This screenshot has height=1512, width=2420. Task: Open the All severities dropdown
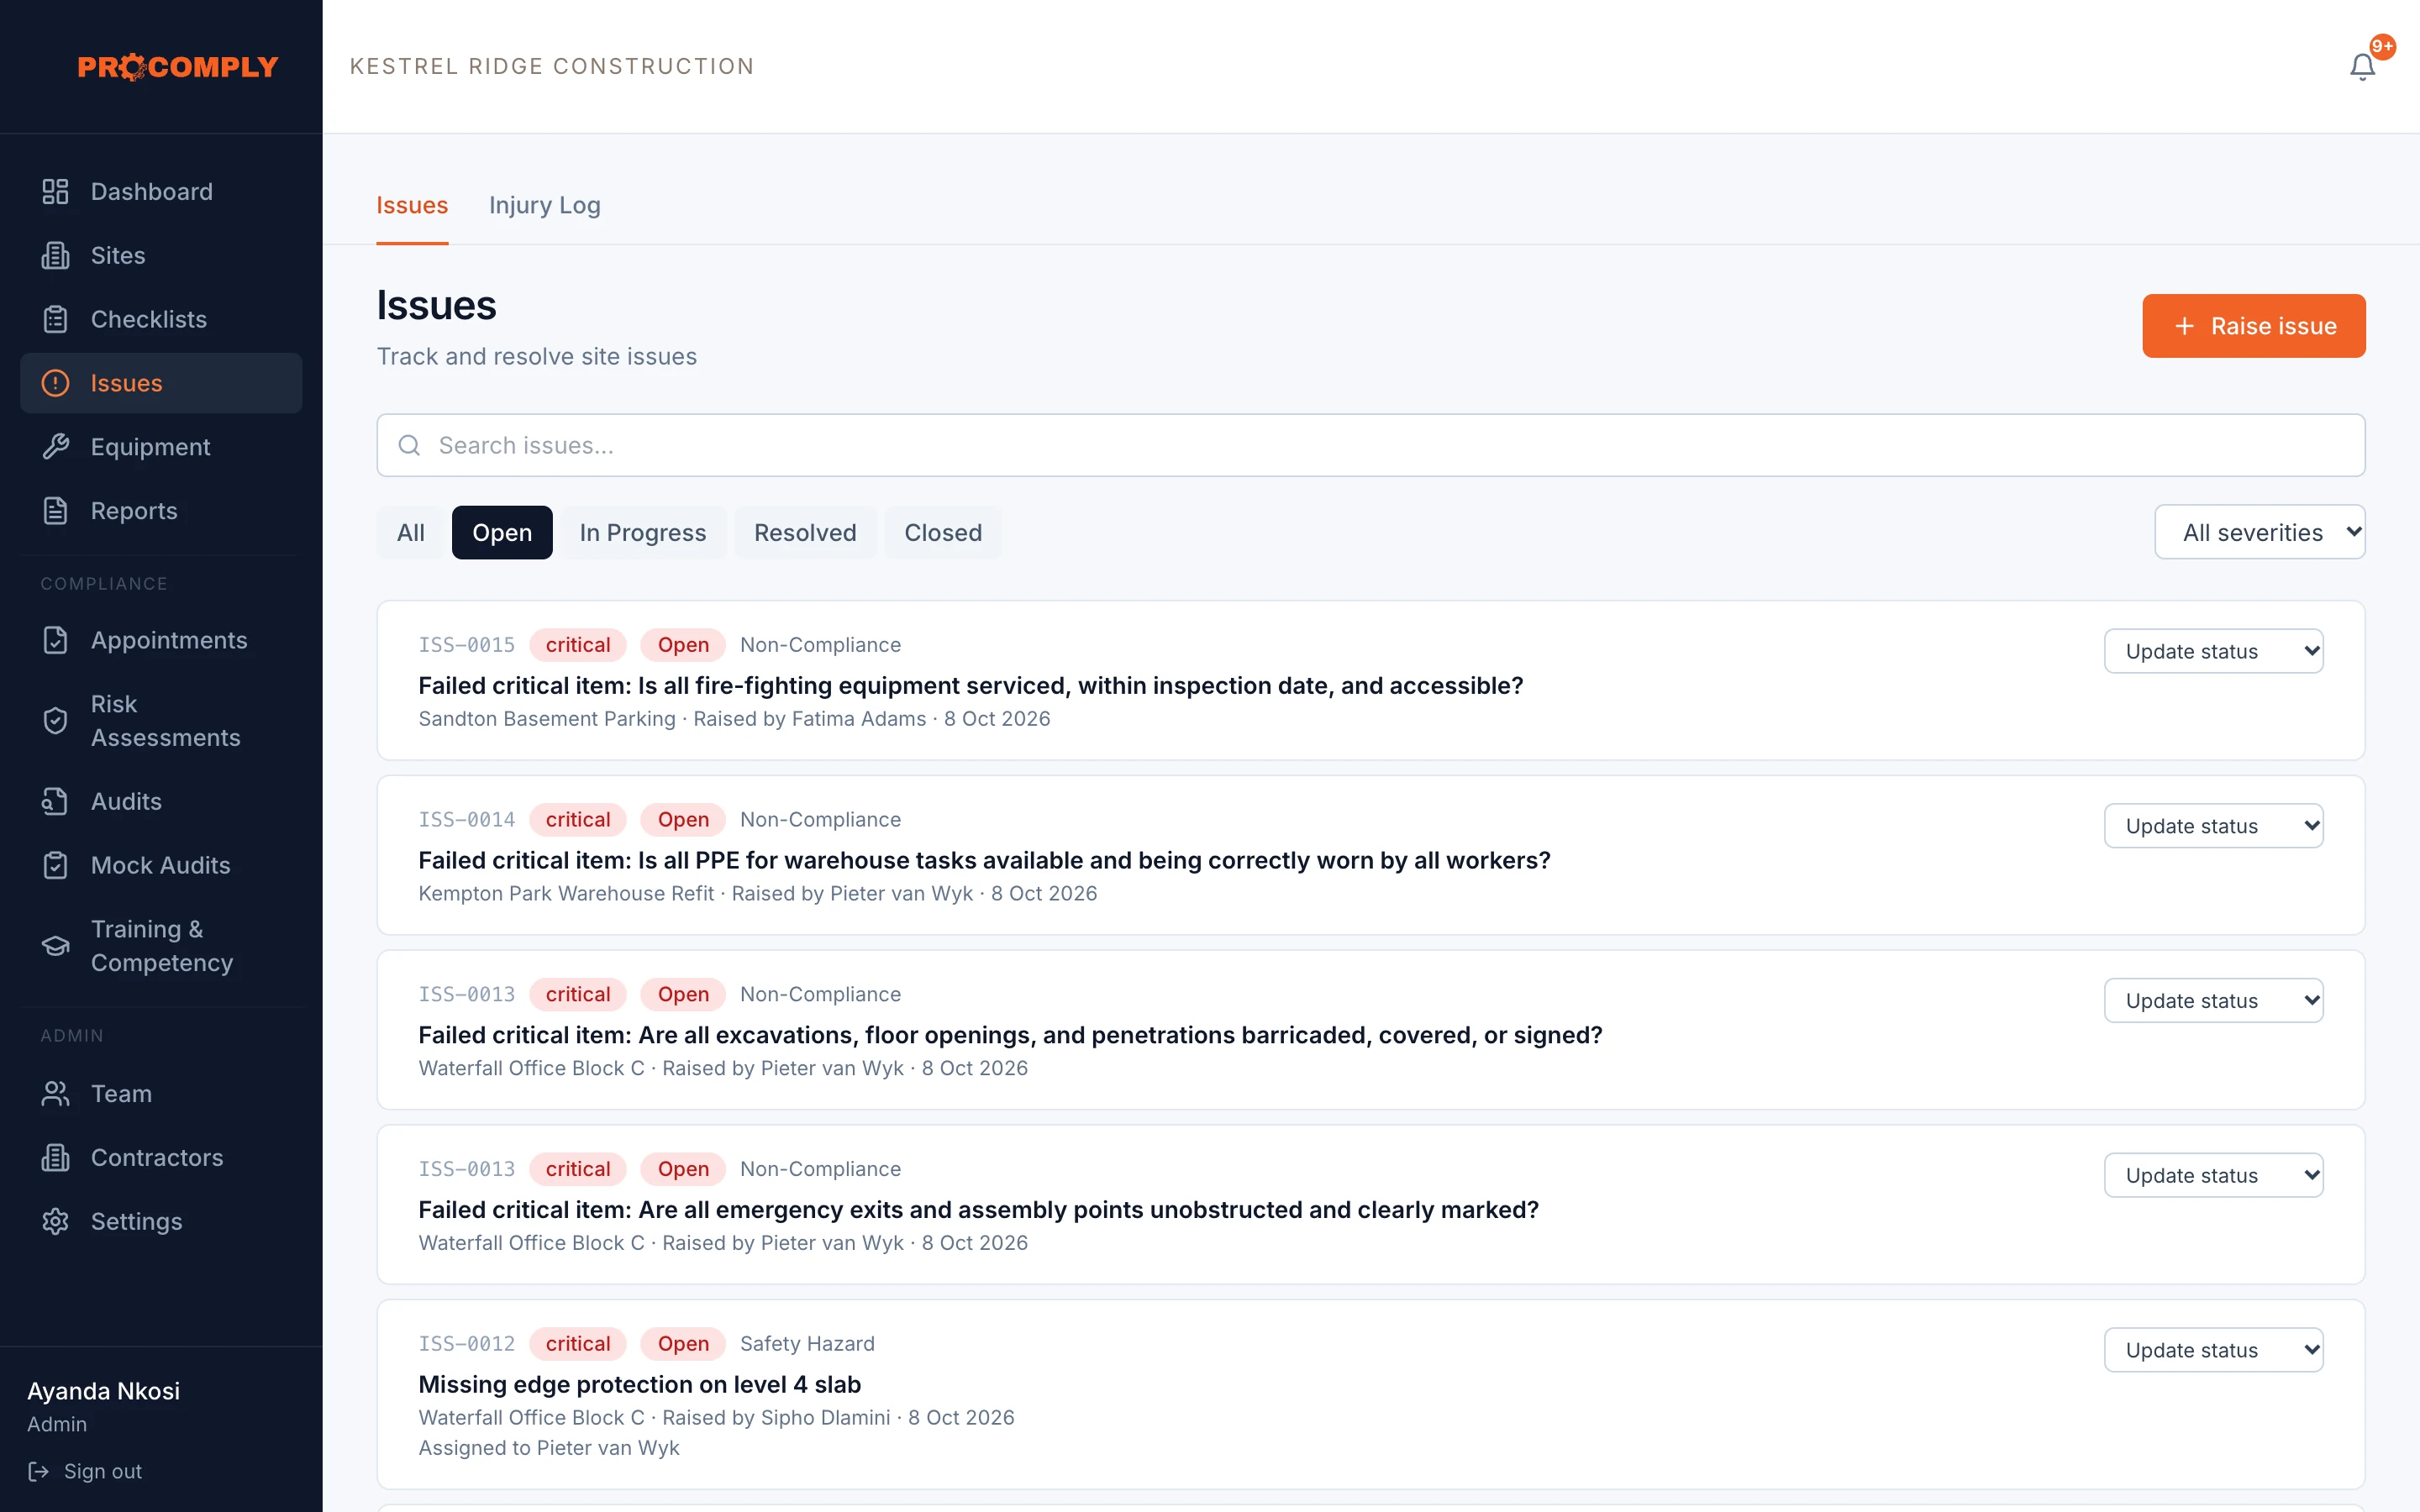2259,532
